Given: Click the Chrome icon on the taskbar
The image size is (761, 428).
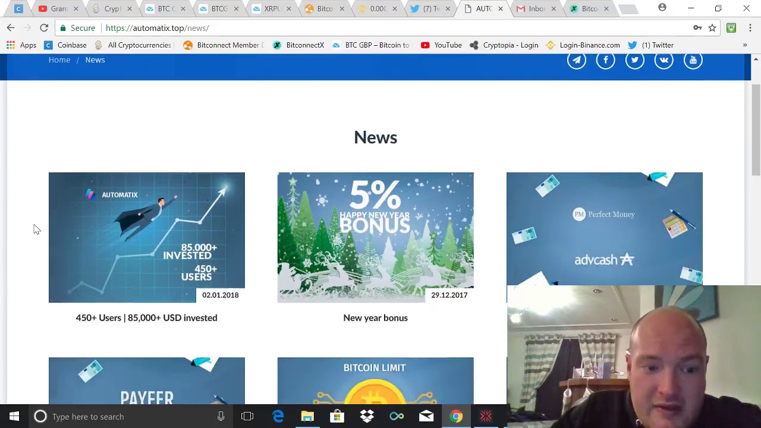Looking at the screenshot, I should pyautogui.click(x=456, y=417).
